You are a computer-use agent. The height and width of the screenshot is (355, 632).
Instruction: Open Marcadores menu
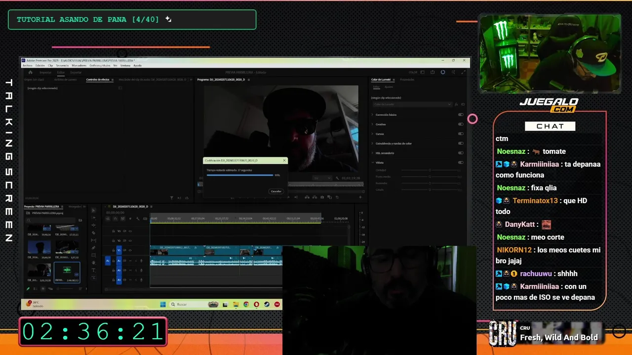[x=79, y=65]
